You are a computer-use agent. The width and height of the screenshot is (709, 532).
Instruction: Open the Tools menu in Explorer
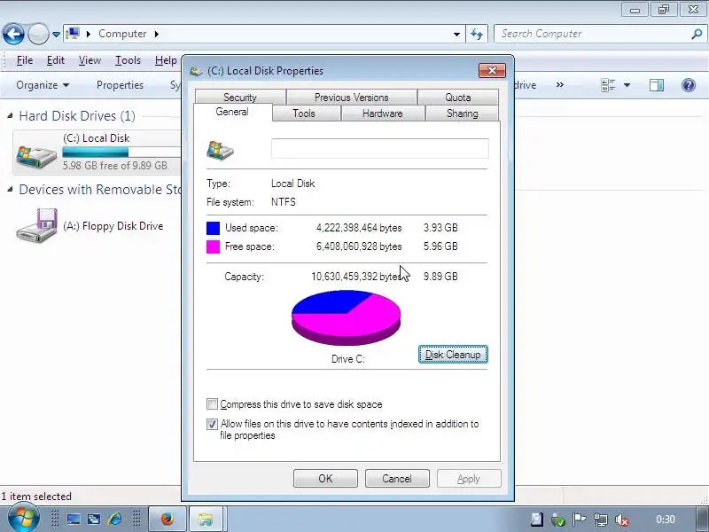128,60
